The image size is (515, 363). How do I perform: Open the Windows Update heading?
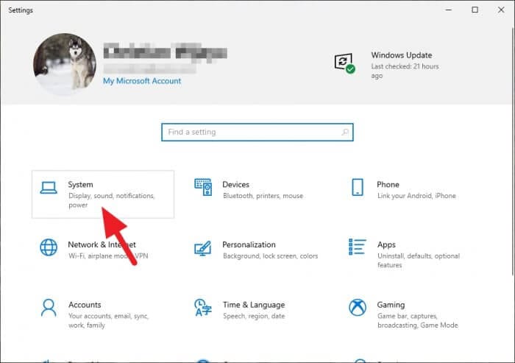[402, 55]
